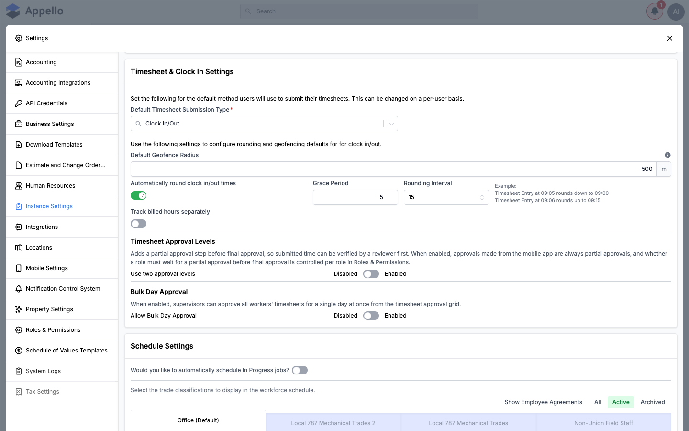Click the Instance Settings clipboard icon
Viewport: 689px width, 431px height.
[x=19, y=206]
